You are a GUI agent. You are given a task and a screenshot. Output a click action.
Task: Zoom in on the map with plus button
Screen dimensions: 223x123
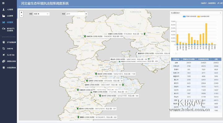(x=21, y=12)
